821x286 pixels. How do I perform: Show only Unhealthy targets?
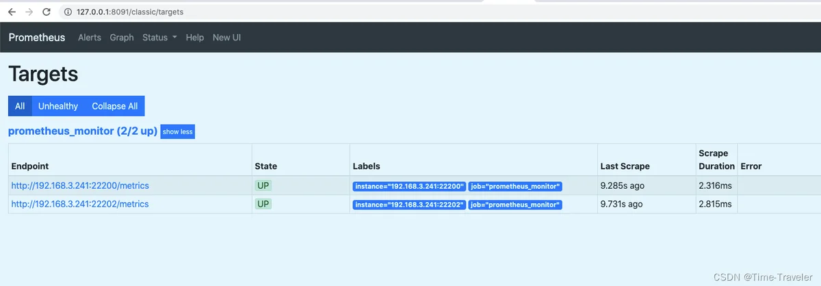(58, 106)
